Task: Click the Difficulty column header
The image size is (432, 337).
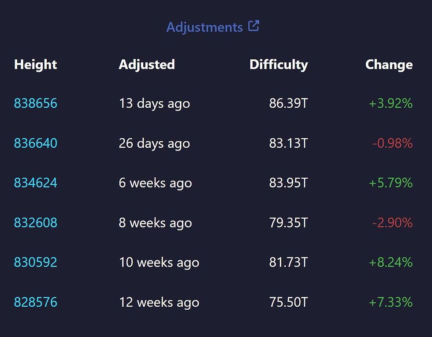Action: 279,65
